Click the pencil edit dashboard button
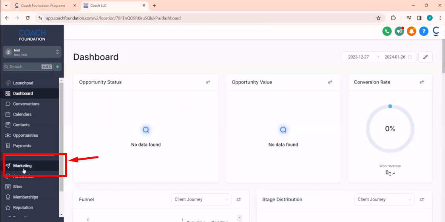445x222 pixels. 426,57
